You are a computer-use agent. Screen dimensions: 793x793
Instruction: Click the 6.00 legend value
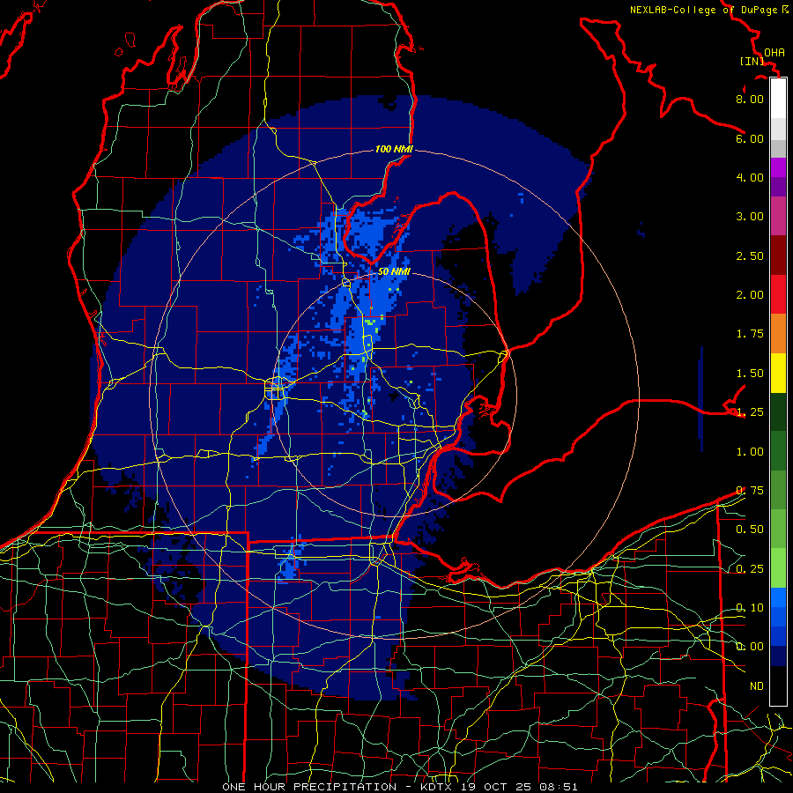[750, 138]
